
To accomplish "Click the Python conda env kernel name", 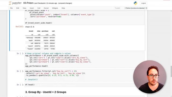I will click(135, 8).
